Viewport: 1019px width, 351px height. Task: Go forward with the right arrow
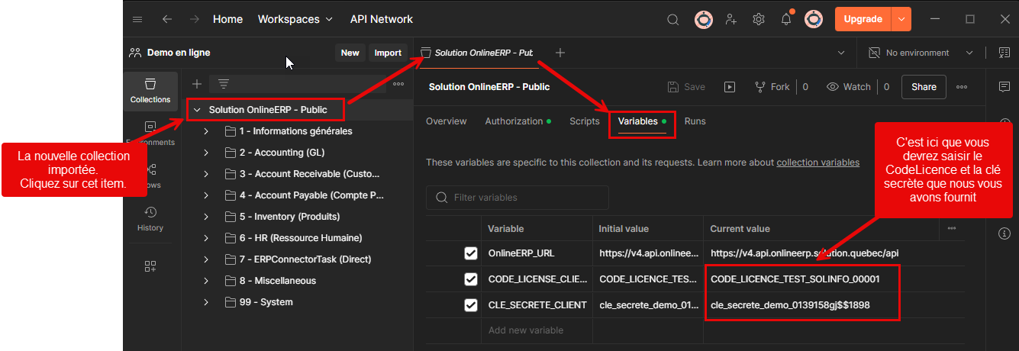point(195,19)
